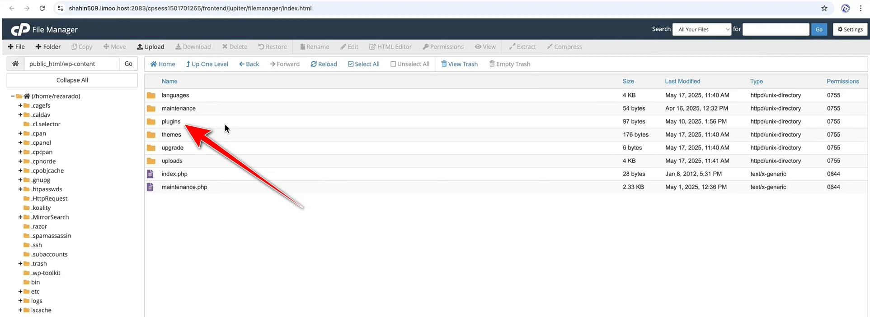
Task: Click the blue search Go button
Action: click(818, 29)
